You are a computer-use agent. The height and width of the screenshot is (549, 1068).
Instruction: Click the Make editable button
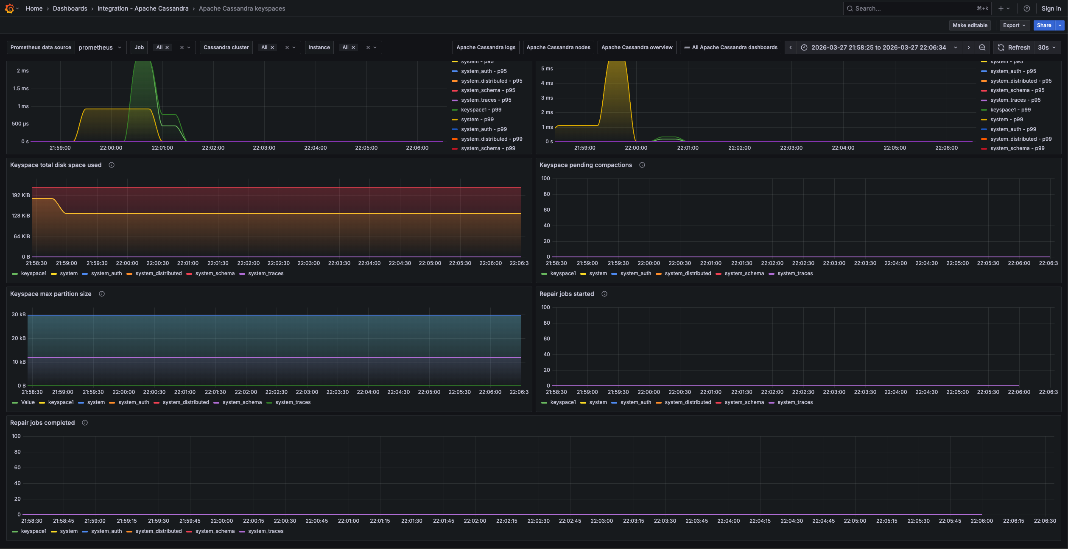pos(970,25)
